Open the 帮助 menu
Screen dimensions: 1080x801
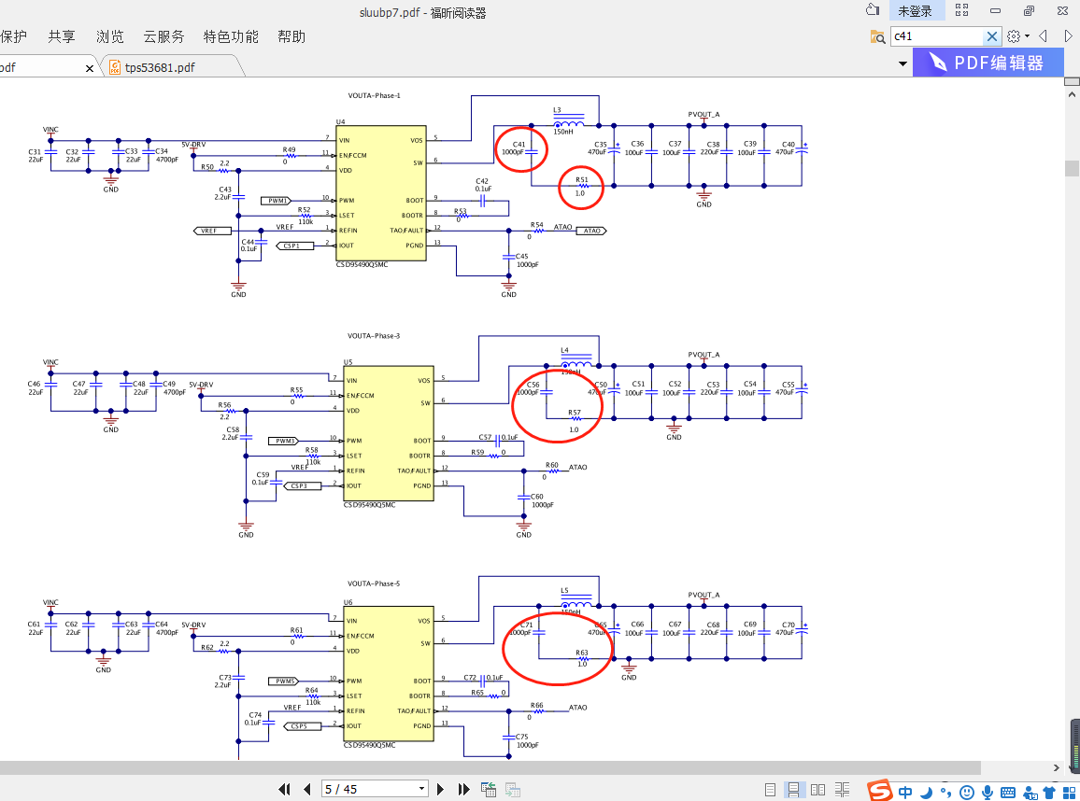point(291,37)
